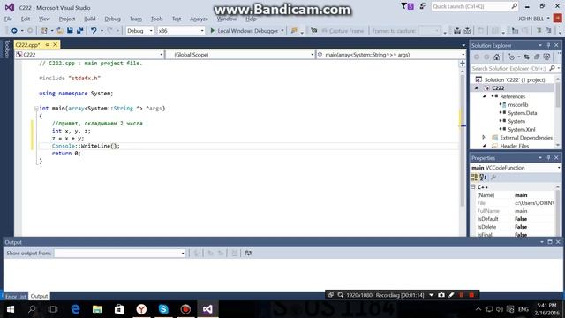The width and height of the screenshot is (565, 318).
Task: Open the File menu
Action: pos(8,19)
